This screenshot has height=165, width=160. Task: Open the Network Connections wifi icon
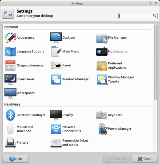click(x=56, y=129)
